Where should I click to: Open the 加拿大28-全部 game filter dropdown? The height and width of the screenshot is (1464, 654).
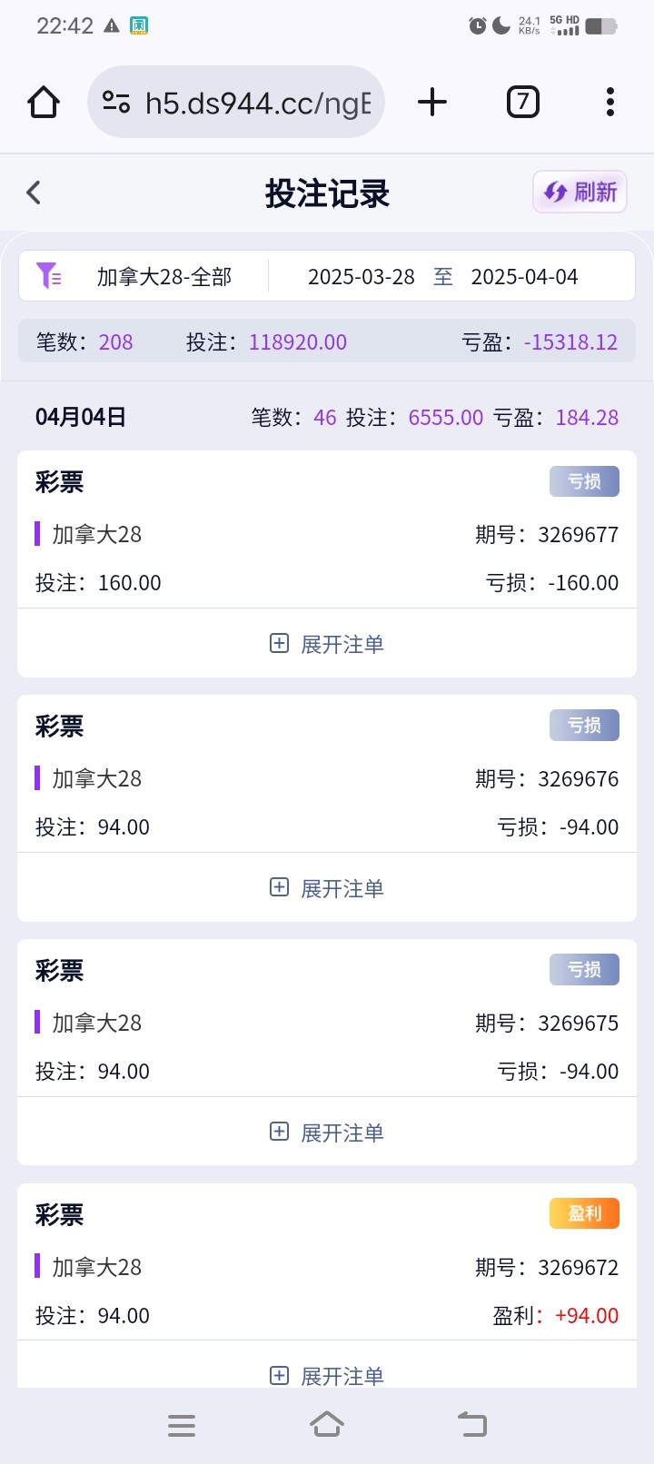coord(164,276)
